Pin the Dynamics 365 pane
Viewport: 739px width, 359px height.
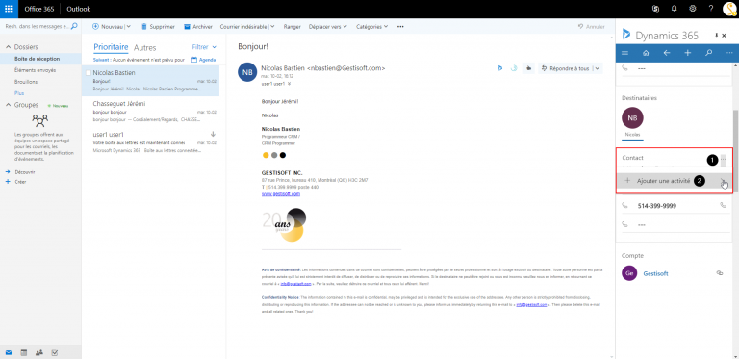tap(717, 36)
